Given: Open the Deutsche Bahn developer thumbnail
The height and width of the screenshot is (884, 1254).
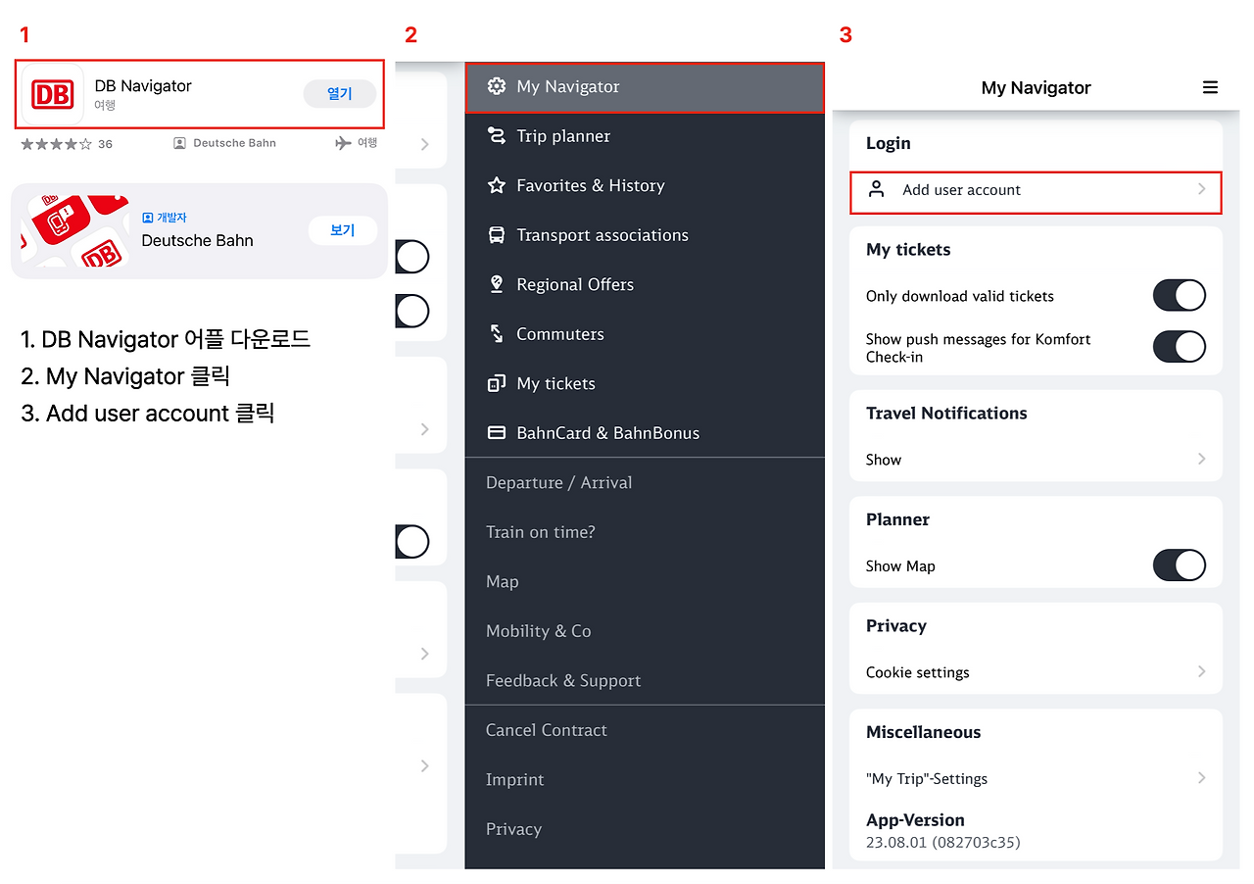Looking at the screenshot, I should coord(75,231).
